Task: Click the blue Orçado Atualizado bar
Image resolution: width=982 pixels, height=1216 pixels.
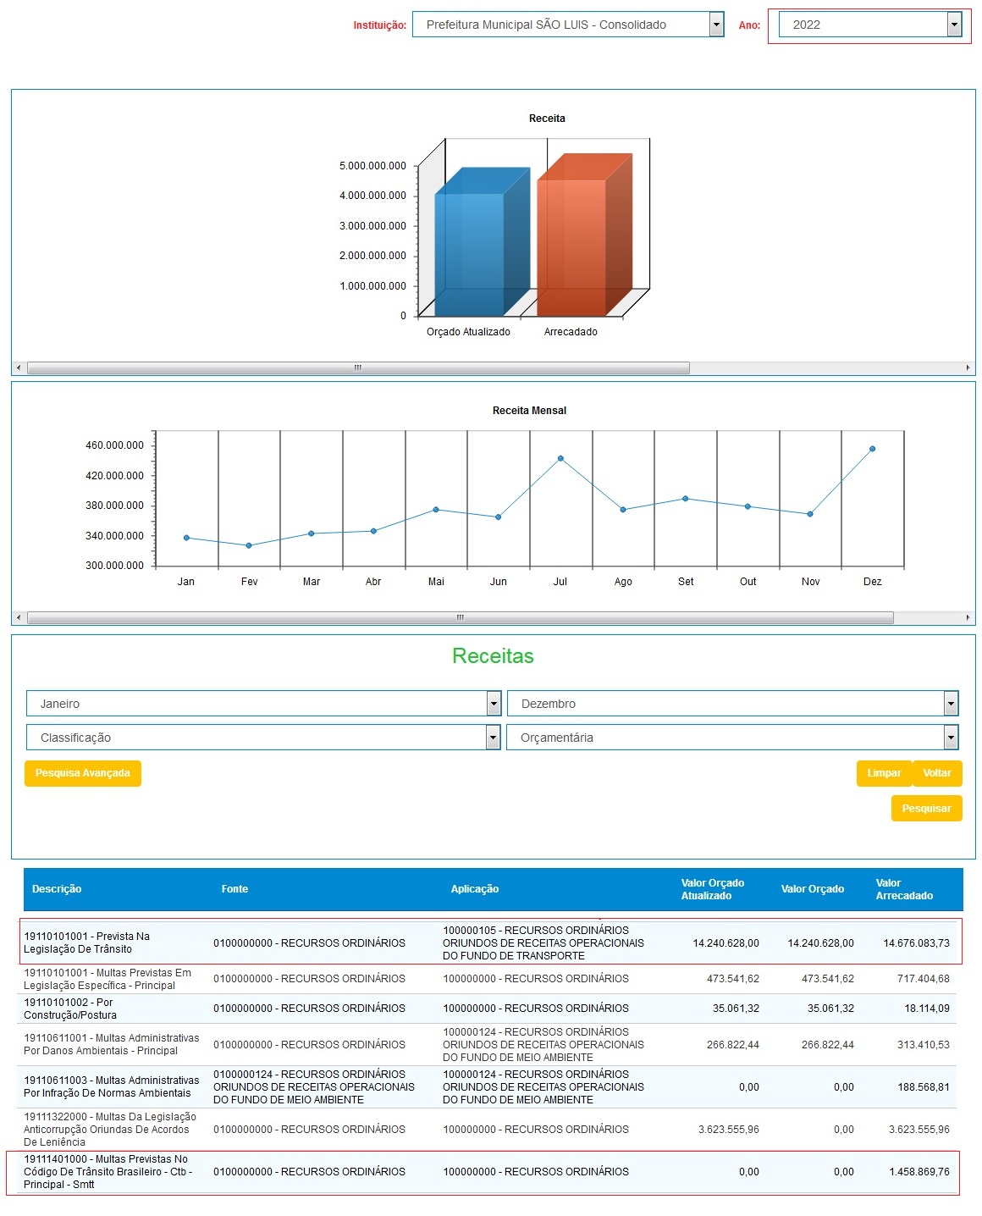Action: pos(470,254)
